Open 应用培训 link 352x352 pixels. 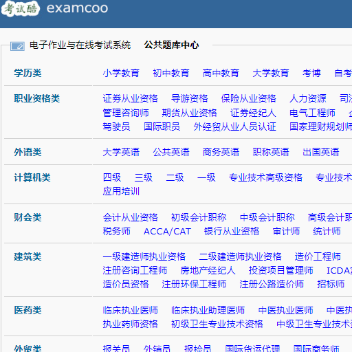tap(121, 191)
